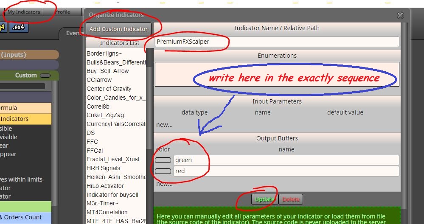Screen dimensions: 424x224
Task: Edit the red output buffer name
Action: click(x=286, y=171)
